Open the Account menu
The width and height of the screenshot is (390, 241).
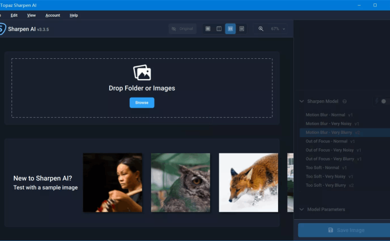(52, 16)
